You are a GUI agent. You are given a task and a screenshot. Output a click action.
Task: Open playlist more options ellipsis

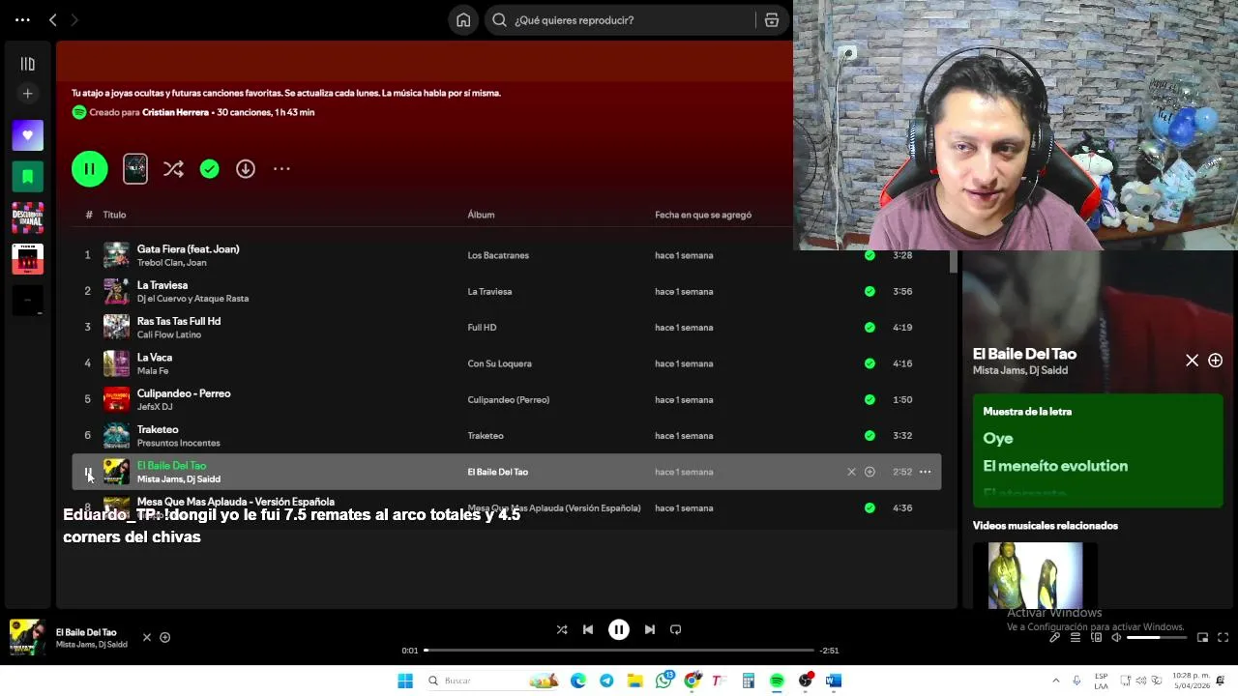tap(281, 169)
